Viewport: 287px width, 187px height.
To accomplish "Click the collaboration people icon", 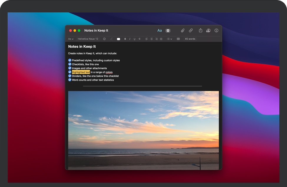I will click(208, 30).
